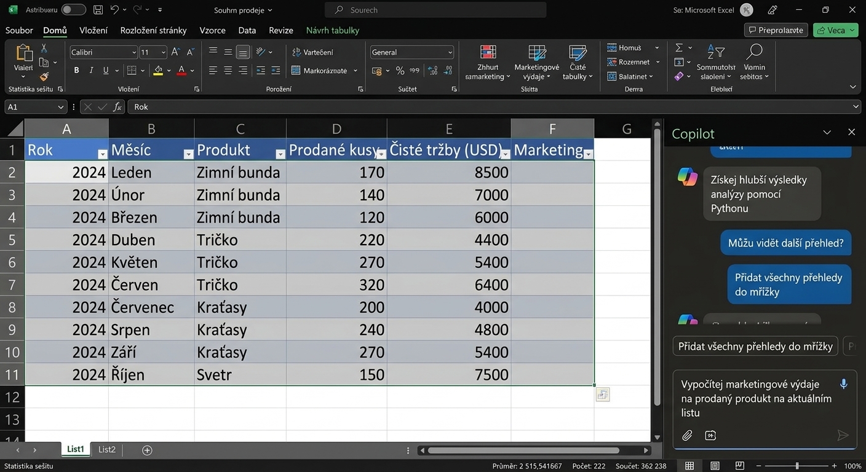The width and height of the screenshot is (866, 472).
Task: Click the Borders icon
Action: [132, 71]
